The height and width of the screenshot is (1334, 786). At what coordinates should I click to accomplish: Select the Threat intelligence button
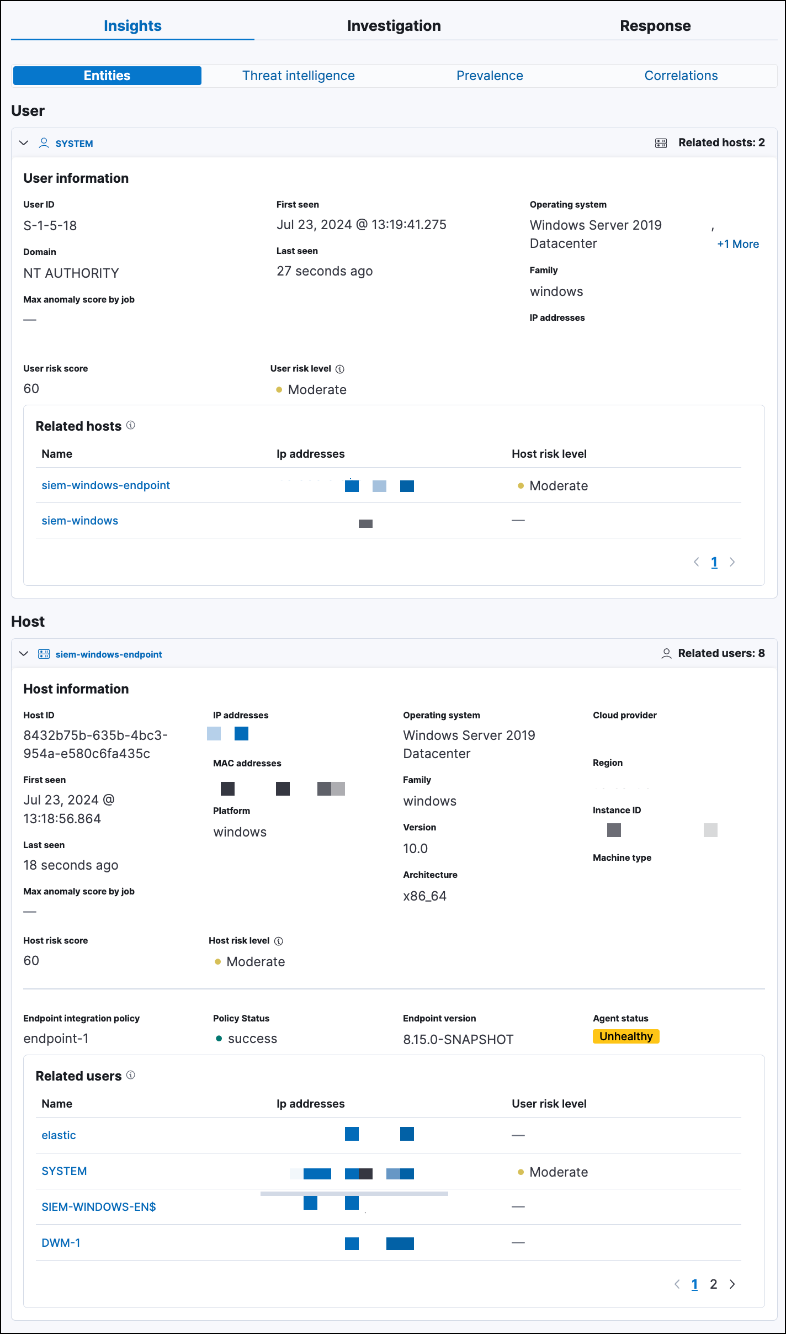coord(298,76)
